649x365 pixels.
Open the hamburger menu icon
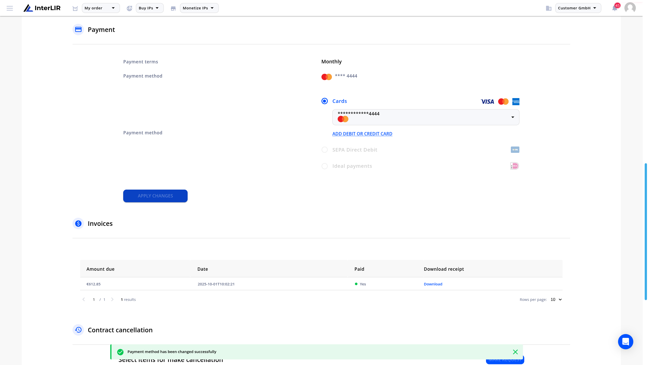pyautogui.click(x=10, y=8)
